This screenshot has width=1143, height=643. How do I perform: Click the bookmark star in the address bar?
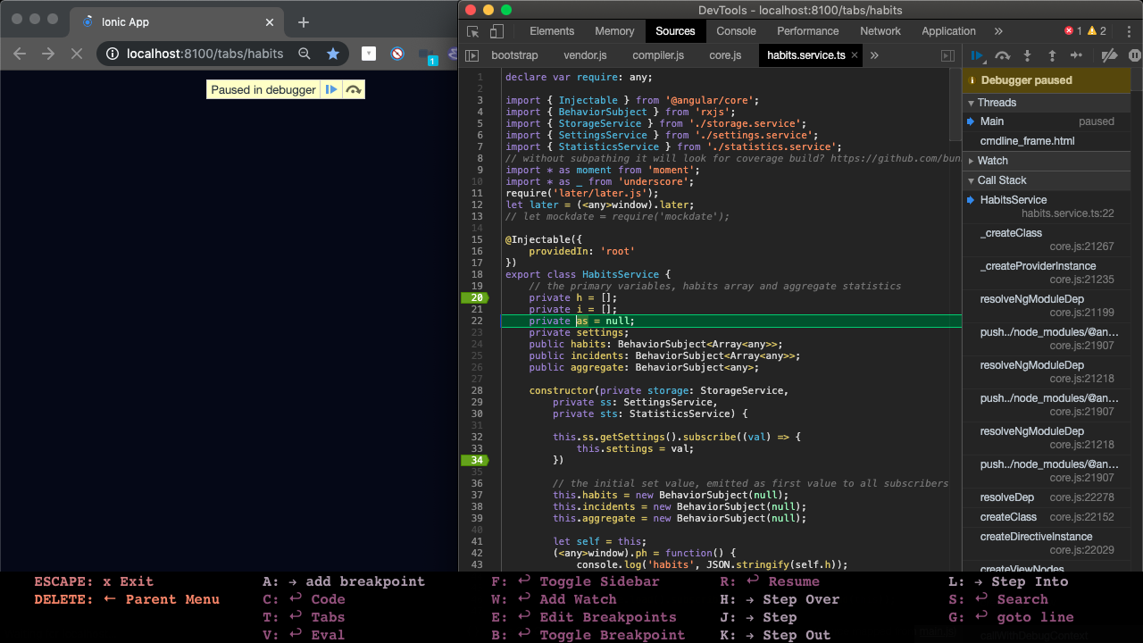(333, 54)
